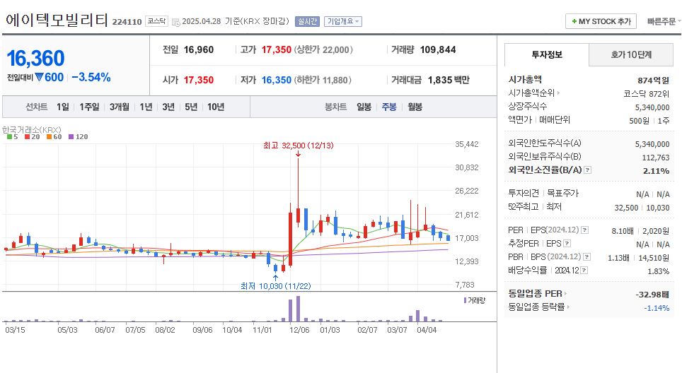The height and width of the screenshot is (373, 682).
Task: Click the down arrow icon beside 600
Action: click(39, 77)
